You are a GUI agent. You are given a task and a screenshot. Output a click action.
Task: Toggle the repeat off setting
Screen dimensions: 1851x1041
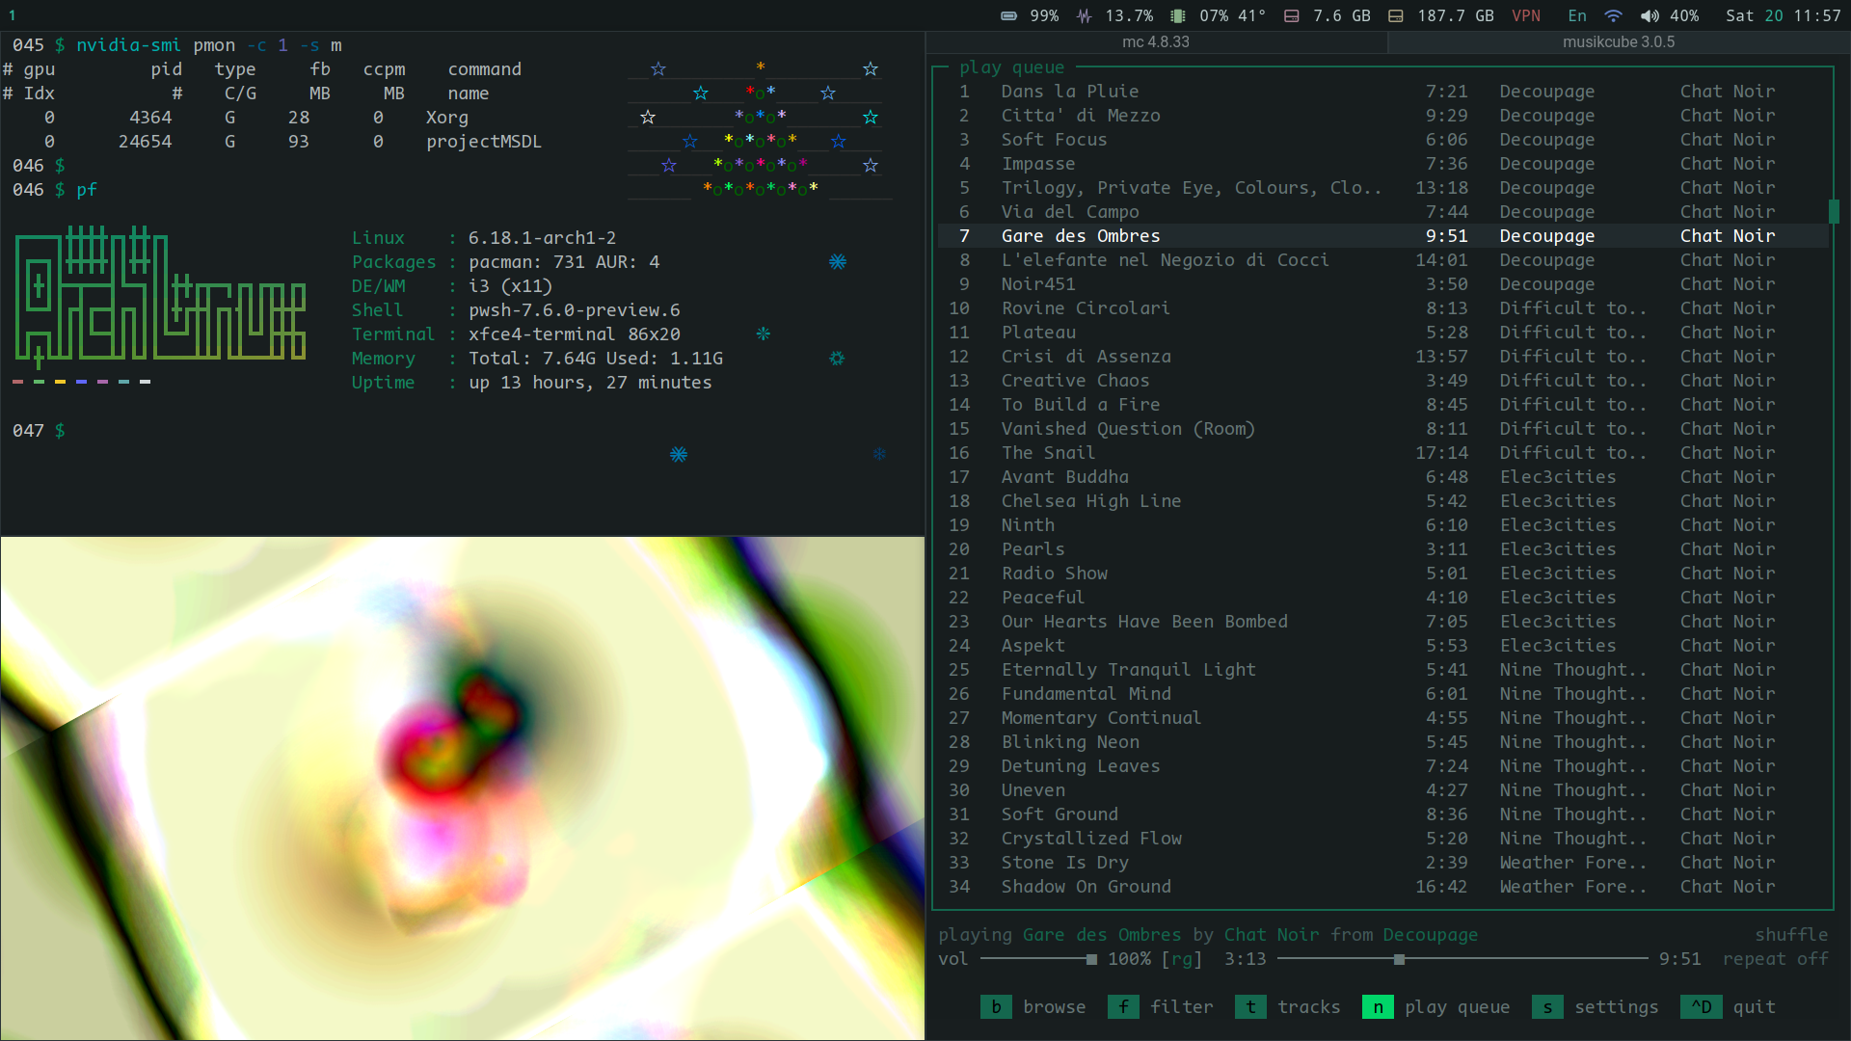click(x=1775, y=958)
